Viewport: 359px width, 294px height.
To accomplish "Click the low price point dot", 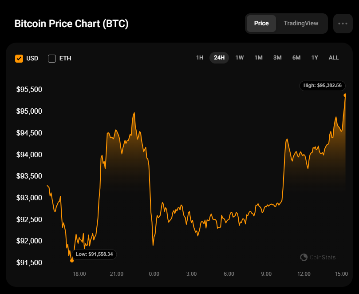I will (72, 261).
